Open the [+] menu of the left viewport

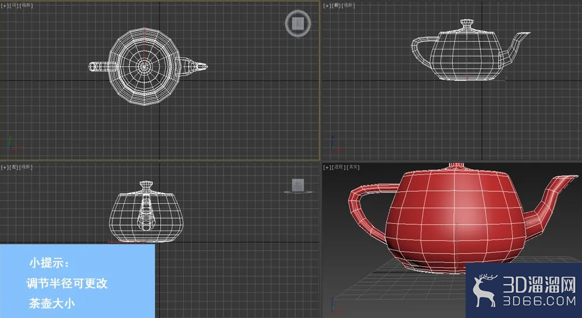point(5,167)
